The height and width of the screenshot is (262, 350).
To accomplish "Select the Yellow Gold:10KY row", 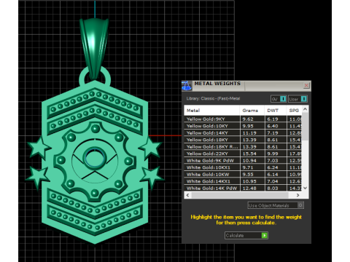I will [x=244, y=126].
